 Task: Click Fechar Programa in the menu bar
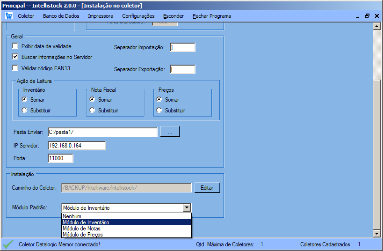[x=212, y=16]
